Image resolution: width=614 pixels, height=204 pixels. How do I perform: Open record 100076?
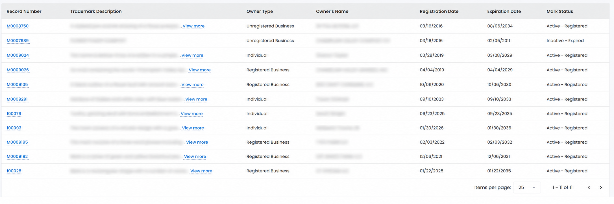14,114
